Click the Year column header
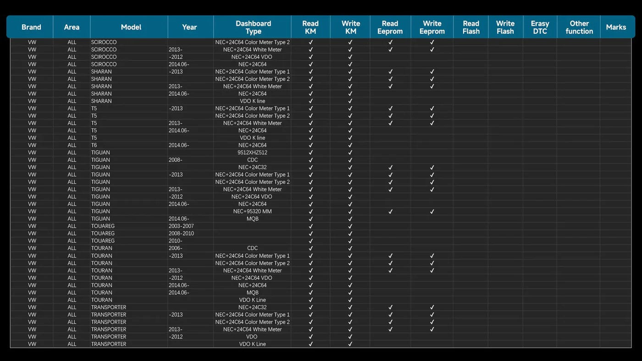The image size is (642, 361). click(189, 27)
